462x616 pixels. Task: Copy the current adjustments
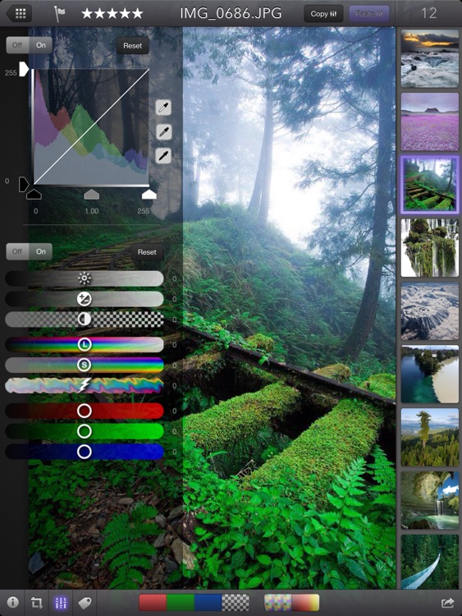323,14
